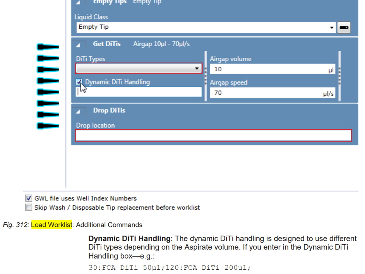Select the fifth tip icon in column

click(48, 92)
